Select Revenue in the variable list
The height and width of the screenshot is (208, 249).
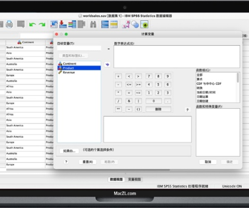79,72
